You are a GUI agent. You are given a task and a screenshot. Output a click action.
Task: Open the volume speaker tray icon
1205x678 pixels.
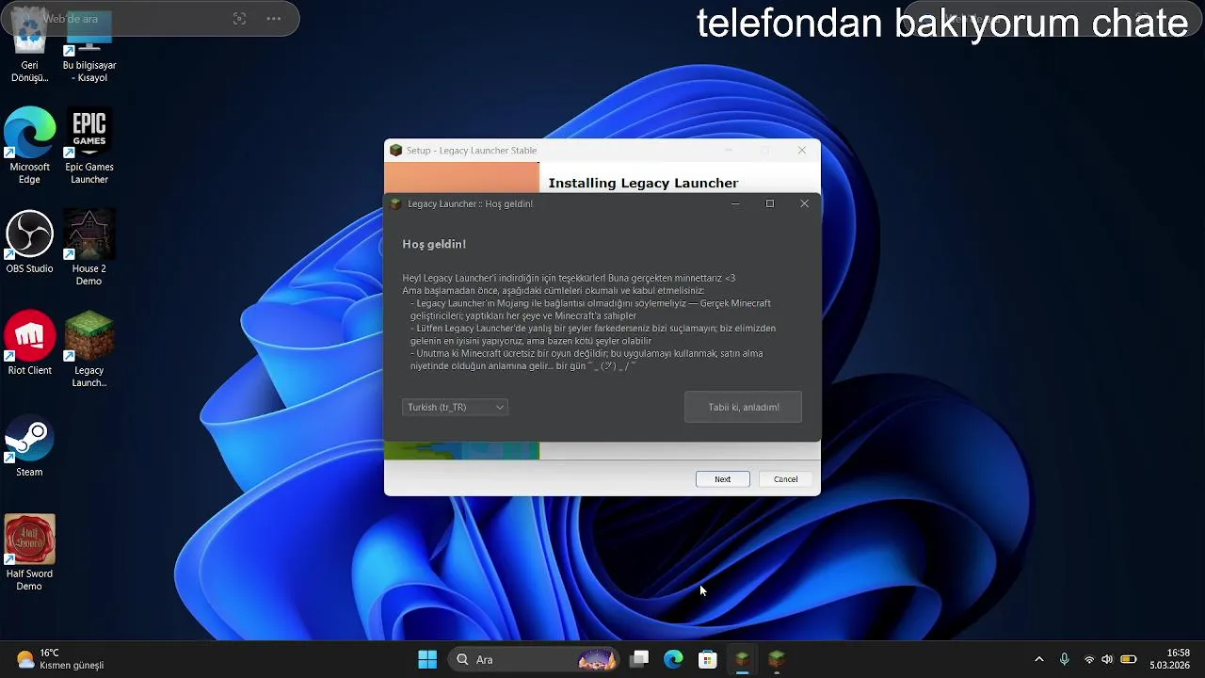coord(1107,659)
